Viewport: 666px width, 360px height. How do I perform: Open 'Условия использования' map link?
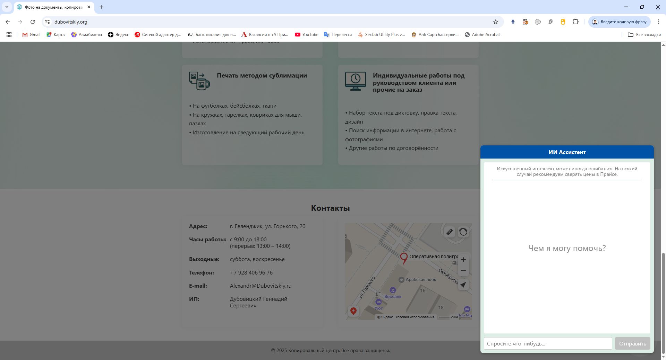(x=415, y=317)
